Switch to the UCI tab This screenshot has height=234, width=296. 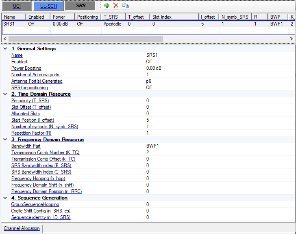tap(17, 6)
